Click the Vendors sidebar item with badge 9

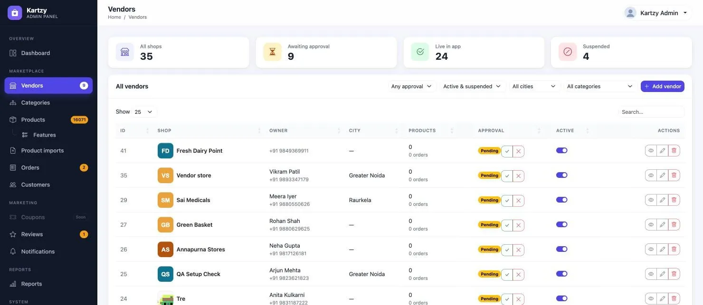click(48, 85)
